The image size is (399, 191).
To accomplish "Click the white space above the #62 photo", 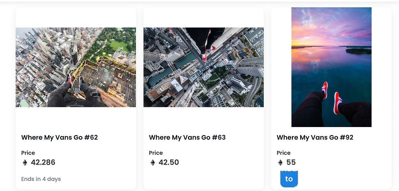I will [x=76, y=18].
